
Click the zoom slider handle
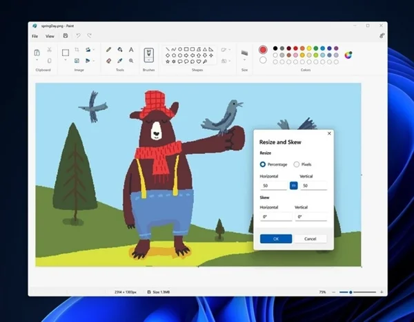click(x=351, y=292)
